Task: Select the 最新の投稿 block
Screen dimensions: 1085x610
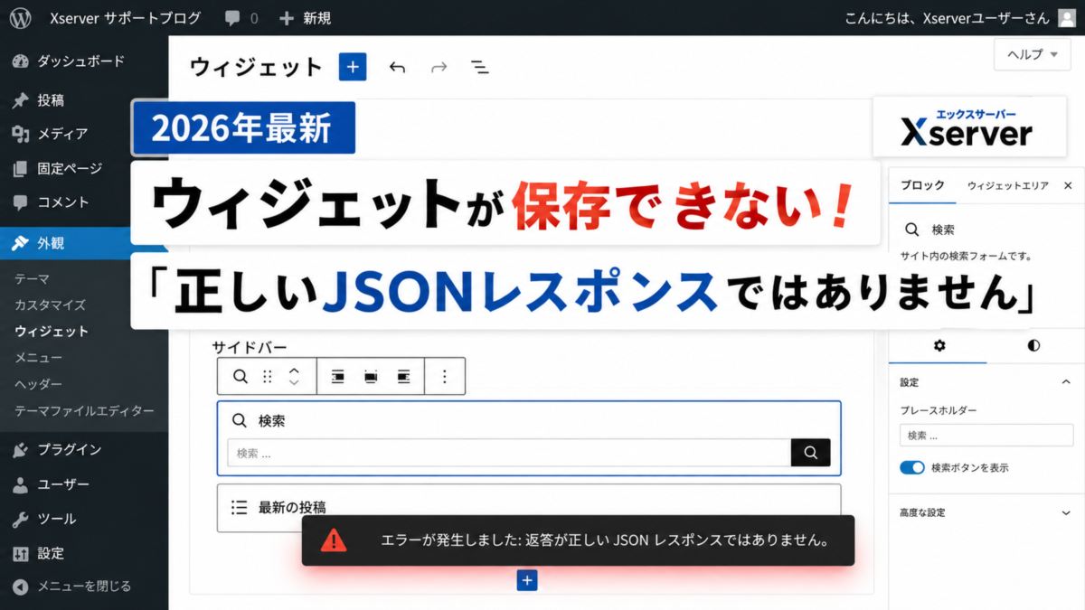Action: [x=529, y=508]
